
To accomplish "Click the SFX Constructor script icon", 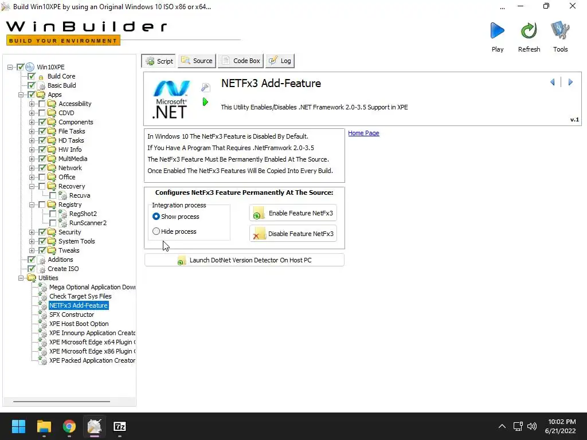I will click(x=42, y=315).
